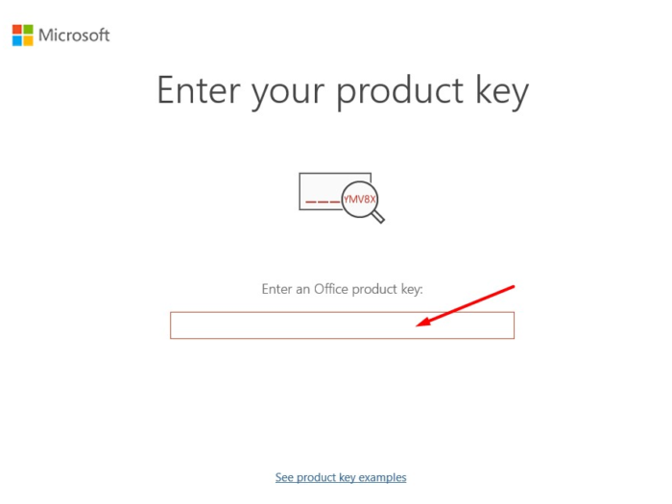Click the red dashes on the key card
Image resolution: width=672 pixels, height=504 pixels.
tap(322, 201)
